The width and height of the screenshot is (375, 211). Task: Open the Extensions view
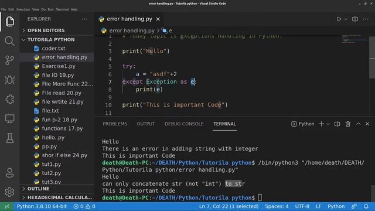pyautogui.click(x=9, y=99)
